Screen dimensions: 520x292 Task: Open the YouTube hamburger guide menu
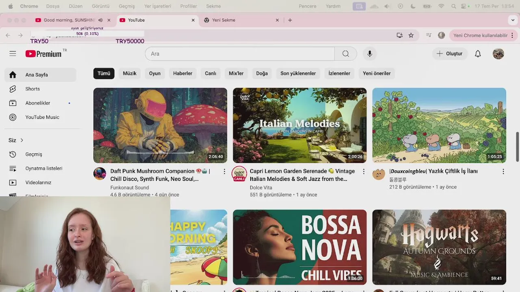pos(13,54)
